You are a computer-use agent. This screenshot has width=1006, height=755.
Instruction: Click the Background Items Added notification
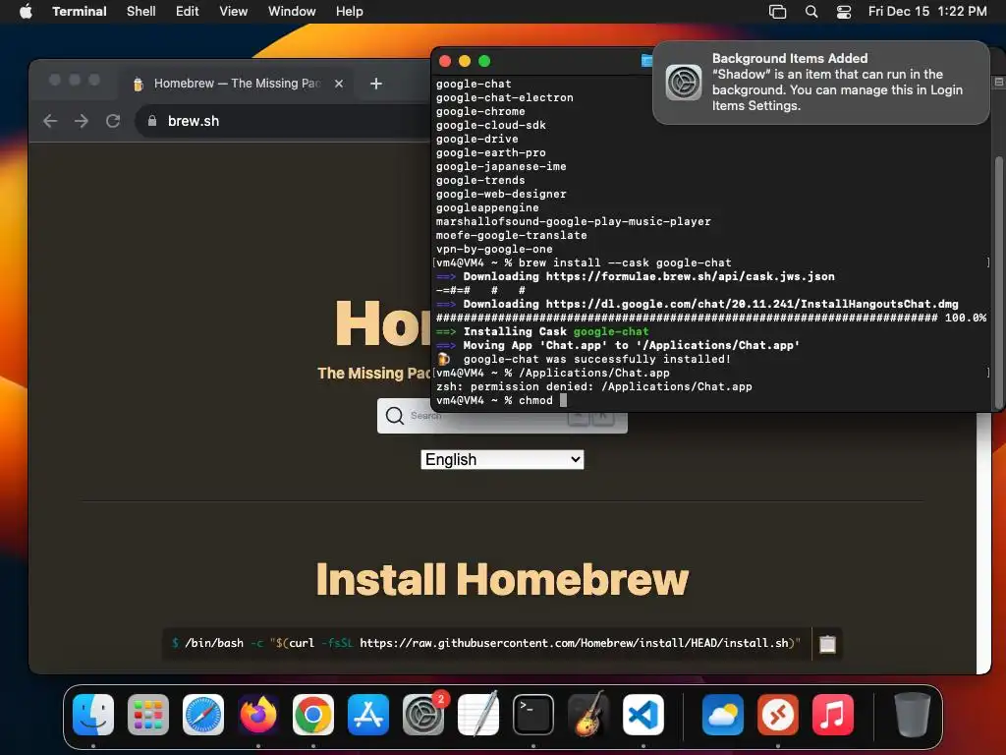pos(820,83)
